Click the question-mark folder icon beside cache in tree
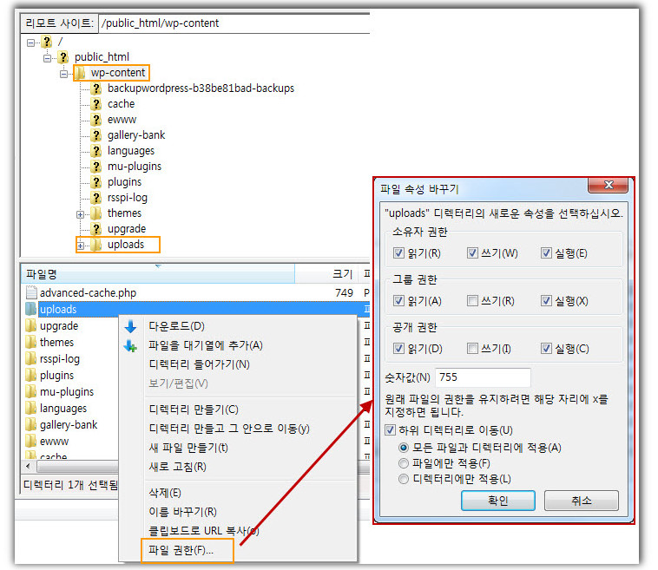This screenshot has height=570, width=658. coord(96,103)
